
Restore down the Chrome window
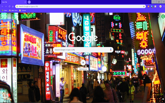tap(159, 2)
